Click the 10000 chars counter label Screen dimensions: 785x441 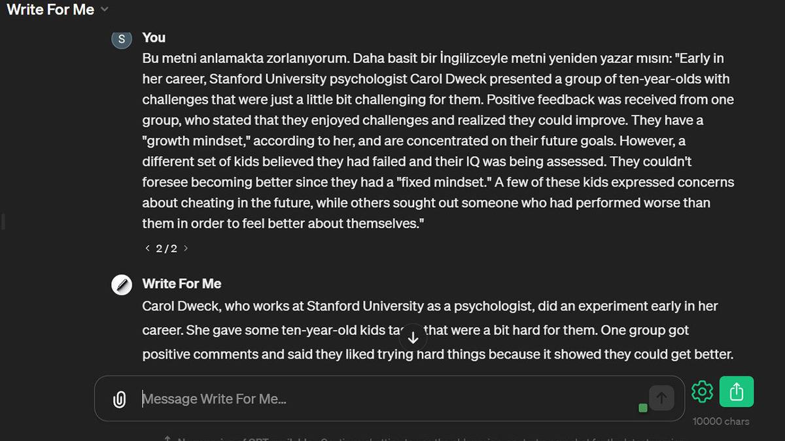(x=721, y=421)
